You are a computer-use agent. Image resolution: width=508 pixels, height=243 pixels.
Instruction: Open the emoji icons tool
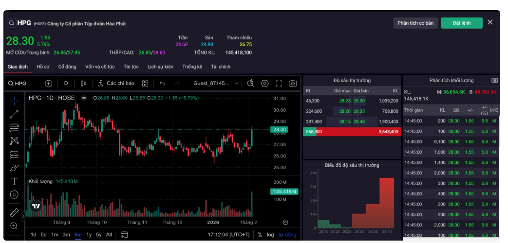[x=14, y=194]
